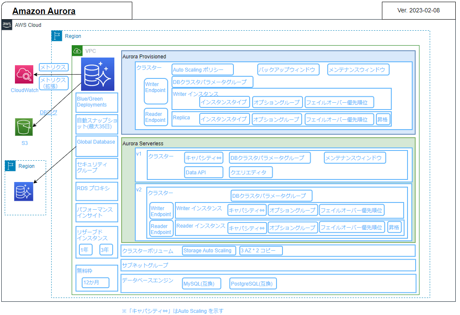Select the Auto Scaling ポリシー box

pyautogui.click(x=203, y=70)
